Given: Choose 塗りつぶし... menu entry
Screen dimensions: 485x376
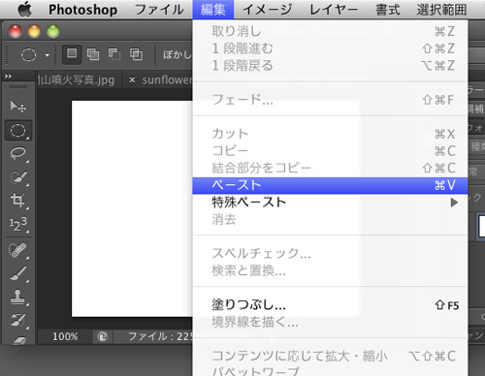Looking at the screenshot, I should click(x=330, y=305).
